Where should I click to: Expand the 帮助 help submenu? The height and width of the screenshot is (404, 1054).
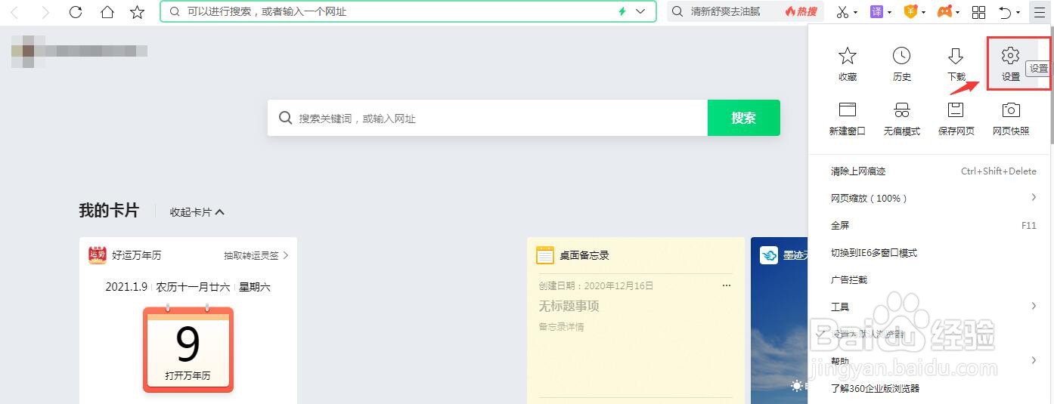point(931,361)
